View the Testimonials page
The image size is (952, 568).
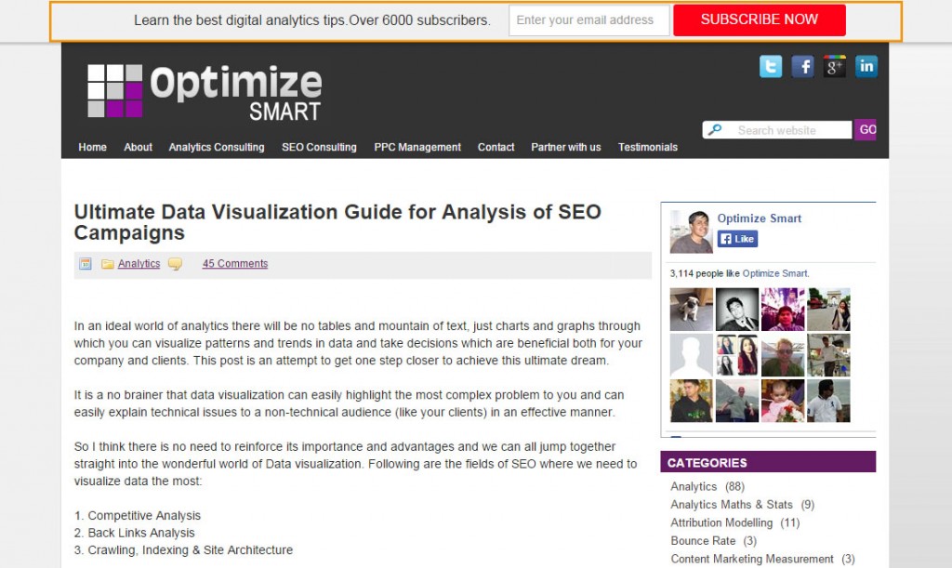pyautogui.click(x=648, y=147)
